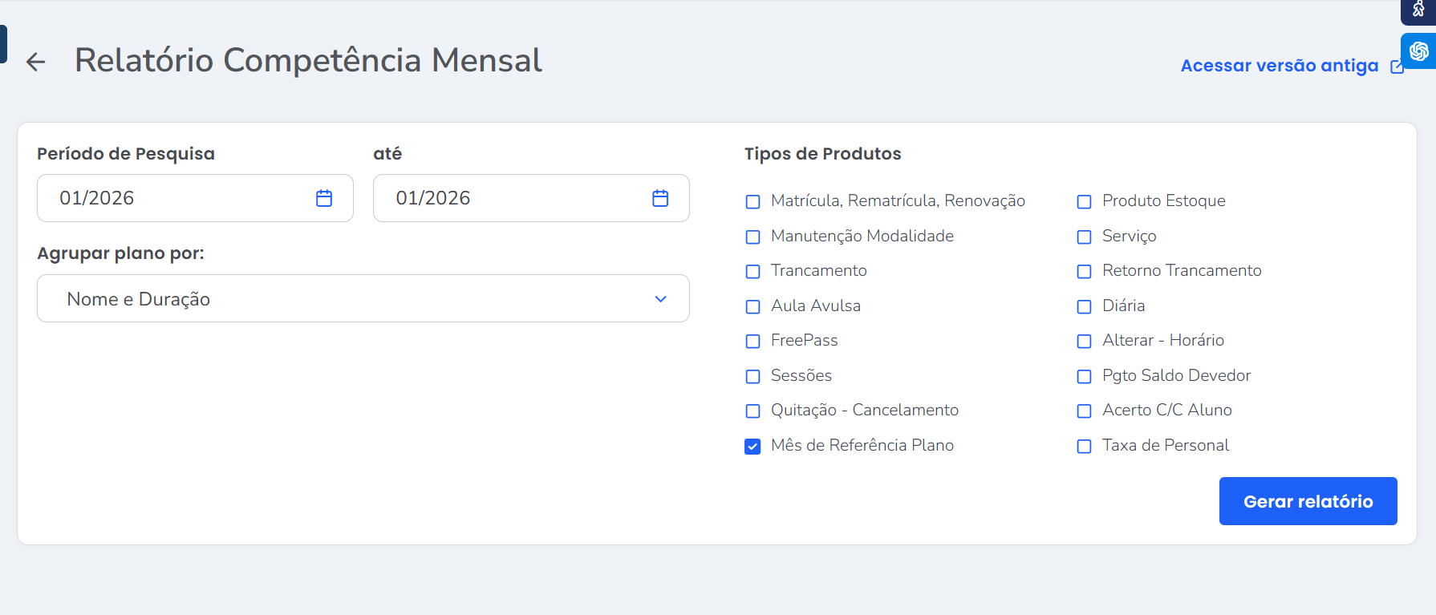Screen dimensions: 1436x615
Task: Tick the Trancamento checkbox
Action: click(x=752, y=272)
